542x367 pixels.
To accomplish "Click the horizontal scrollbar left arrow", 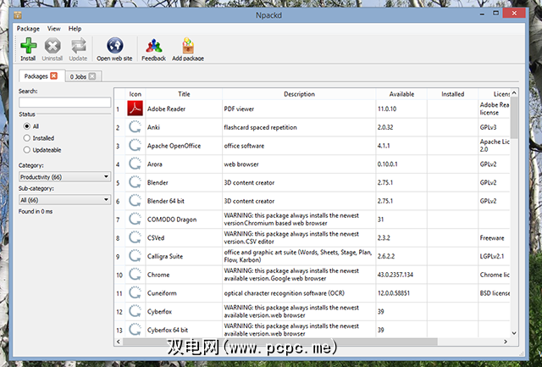I will [119, 342].
